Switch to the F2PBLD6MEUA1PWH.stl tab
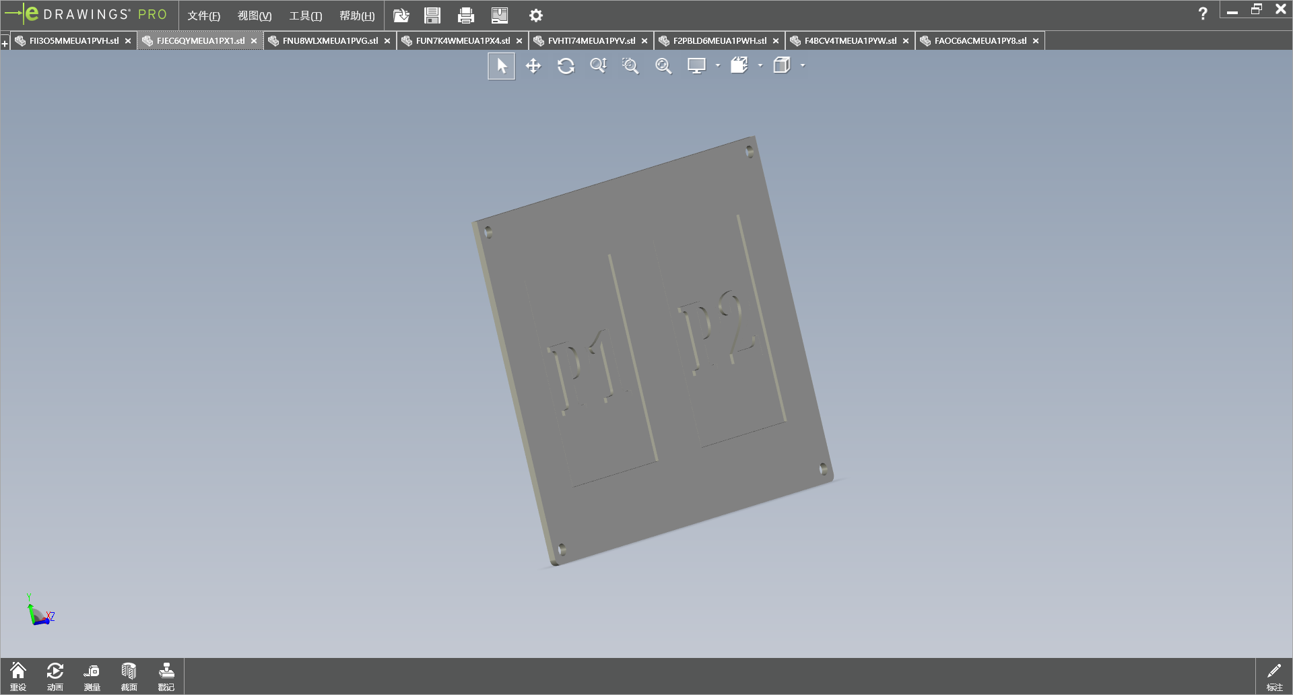This screenshot has width=1293, height=695. (720, 41)
